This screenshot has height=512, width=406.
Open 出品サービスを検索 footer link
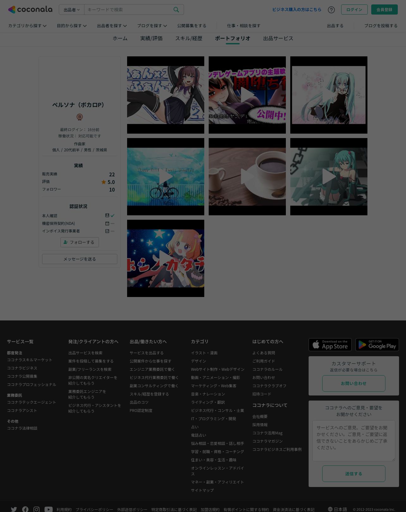[x=85, y=353]
